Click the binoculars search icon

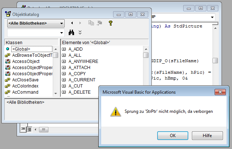coord(71,32)
